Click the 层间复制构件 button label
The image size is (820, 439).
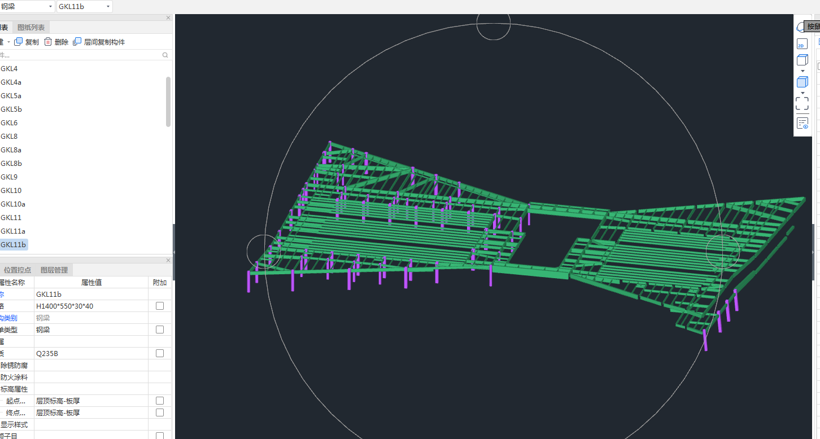click(104, 42)
